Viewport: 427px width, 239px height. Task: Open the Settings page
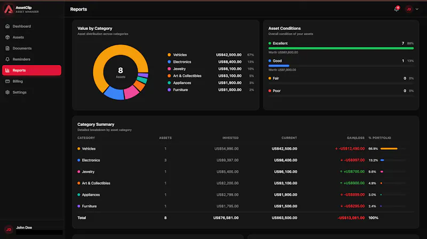tap(31, 92)
